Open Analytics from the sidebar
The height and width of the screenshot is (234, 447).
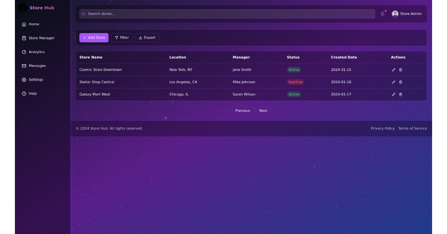pyautogui.click(x=23, y=52)
